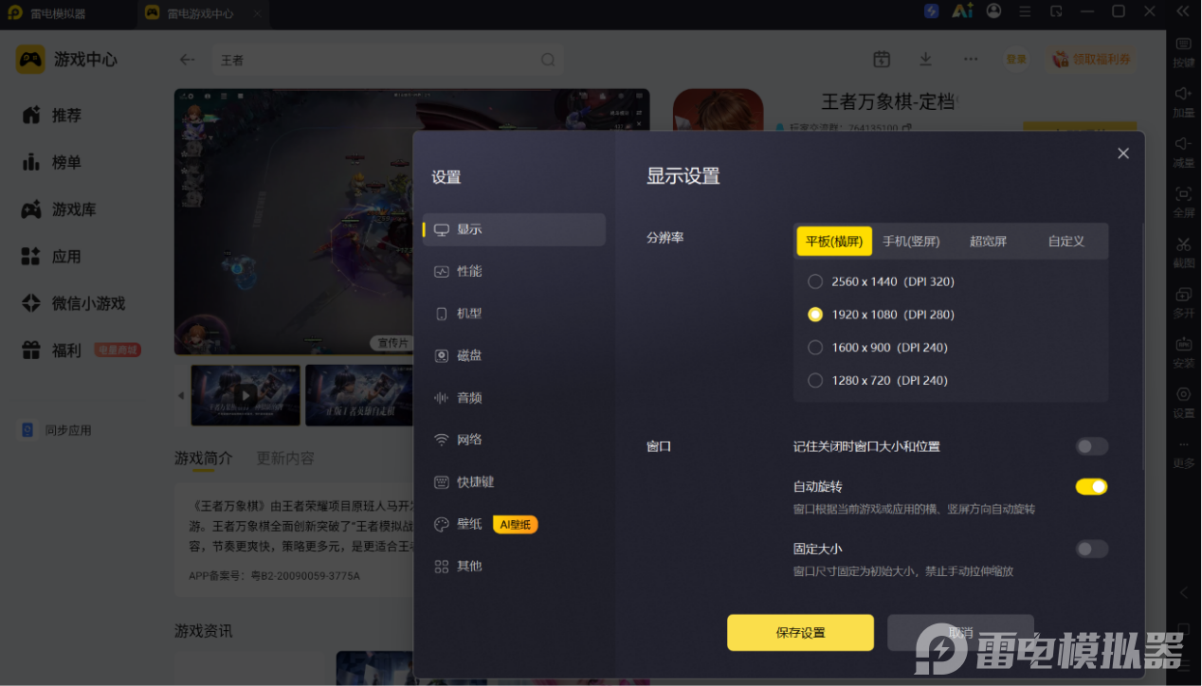Screen dimensions: 1202x686
Task: Select the 平板(横屏) resolution tab
Action: (834, 241)
